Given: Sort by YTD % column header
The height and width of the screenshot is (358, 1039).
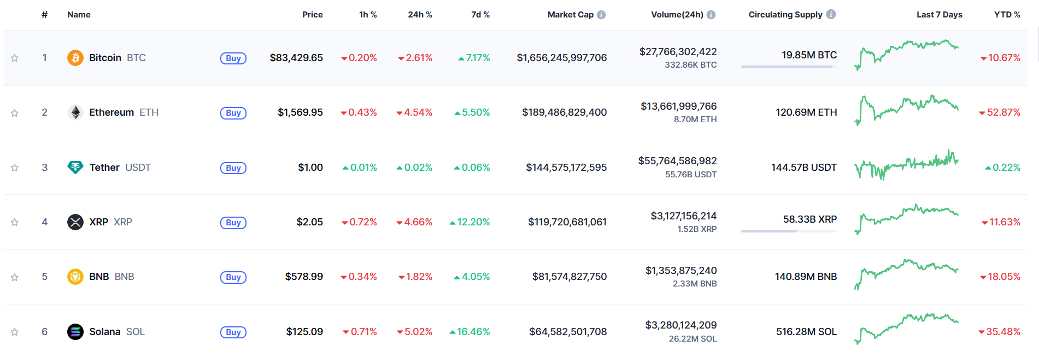Looking at the screenshot, I should [1007, 15].
